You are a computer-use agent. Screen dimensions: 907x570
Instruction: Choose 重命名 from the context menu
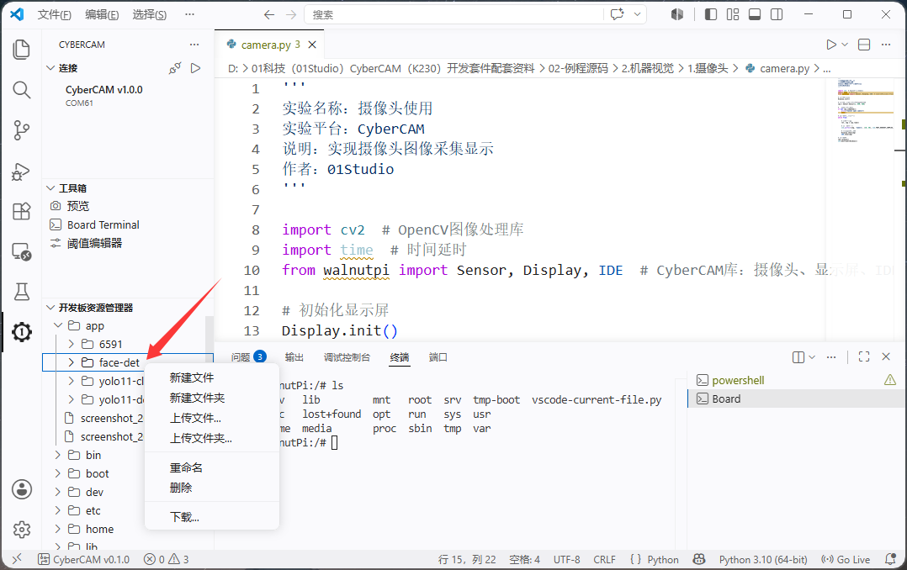pos(186,467)
